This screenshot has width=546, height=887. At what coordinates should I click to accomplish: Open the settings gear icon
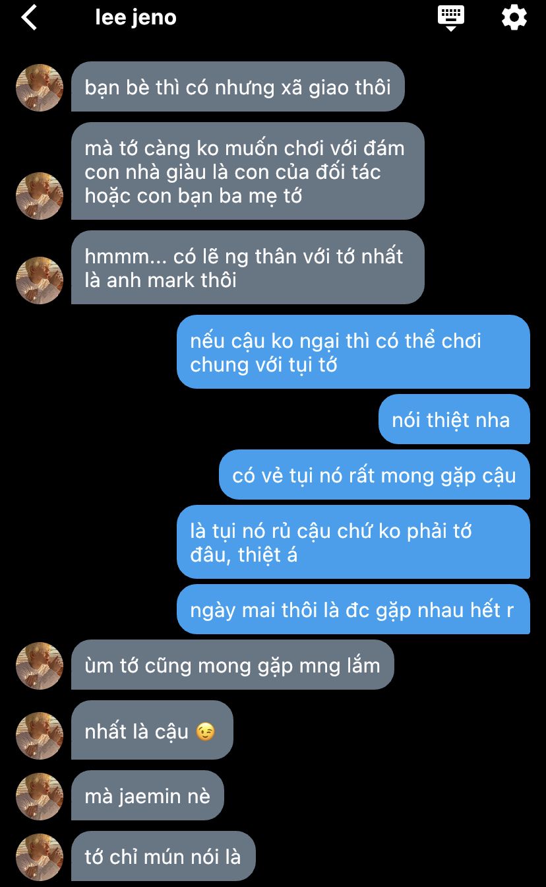coord(514,18)
